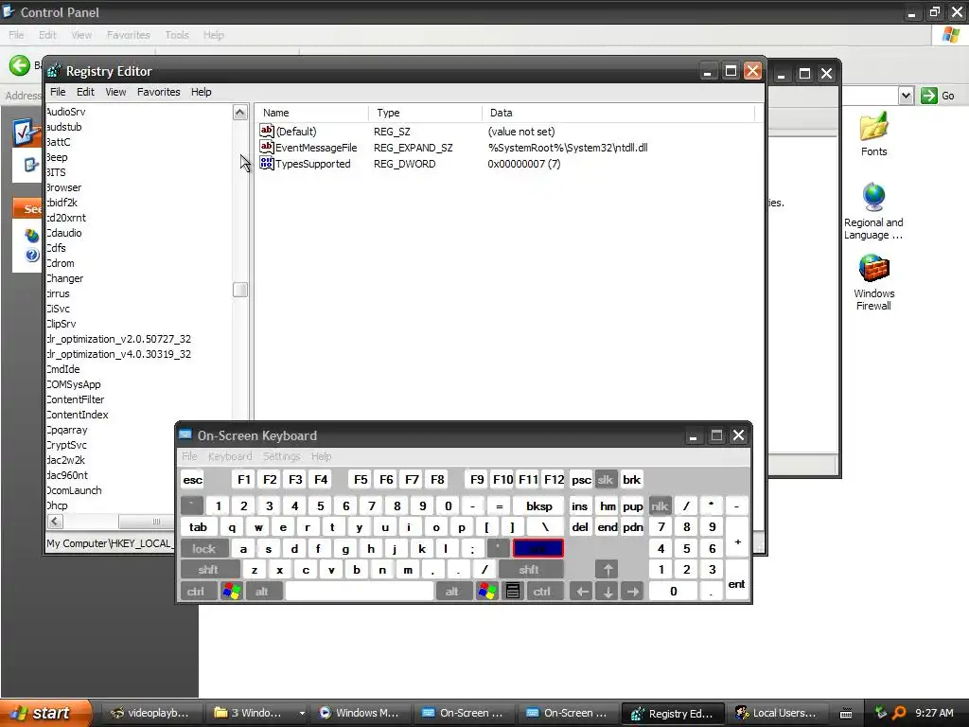The height and width of the screenshot is (727, 969).
Task: Click the REG_EXPAND_SZ type cell
Action: [x=413, y=148]
